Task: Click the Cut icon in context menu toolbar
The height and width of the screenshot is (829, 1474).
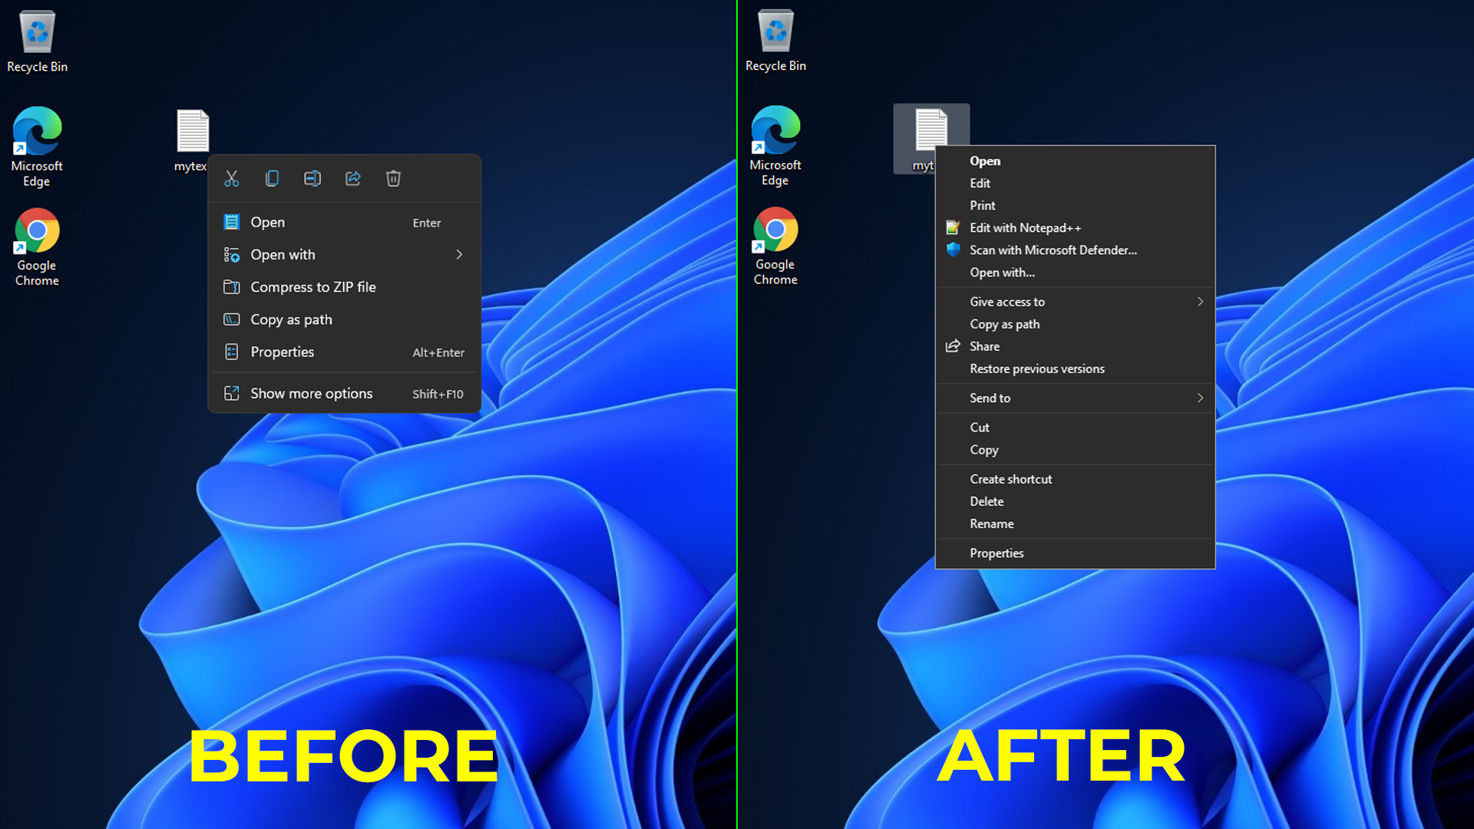Action: [231, 178]
